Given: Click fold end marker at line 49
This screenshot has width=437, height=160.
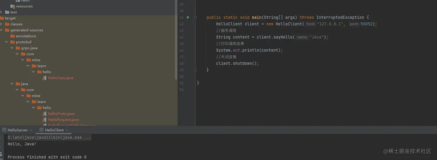Looking at the screenshot, I should click(195, 70).
